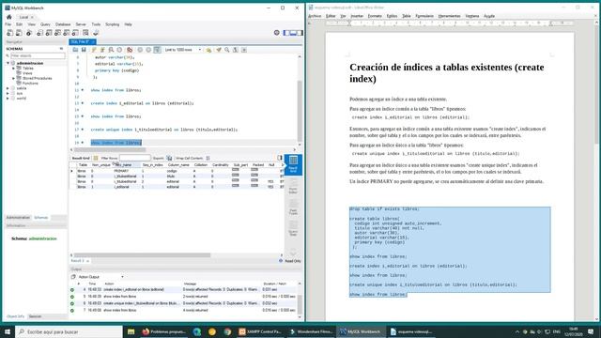This screenshot has height=338, width=601.
Task: Open Herramientas menu in LibreOffice Writer
Action: pyautogui.click(x=449, y=16)
